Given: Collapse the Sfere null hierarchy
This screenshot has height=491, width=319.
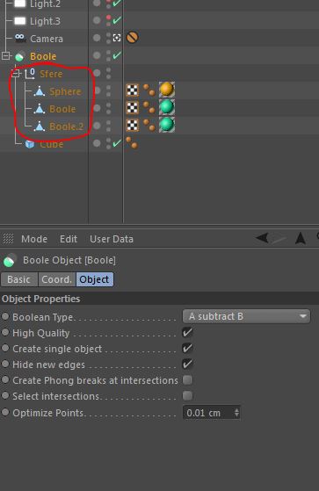Looking at the screenshot, I should 15,74.
